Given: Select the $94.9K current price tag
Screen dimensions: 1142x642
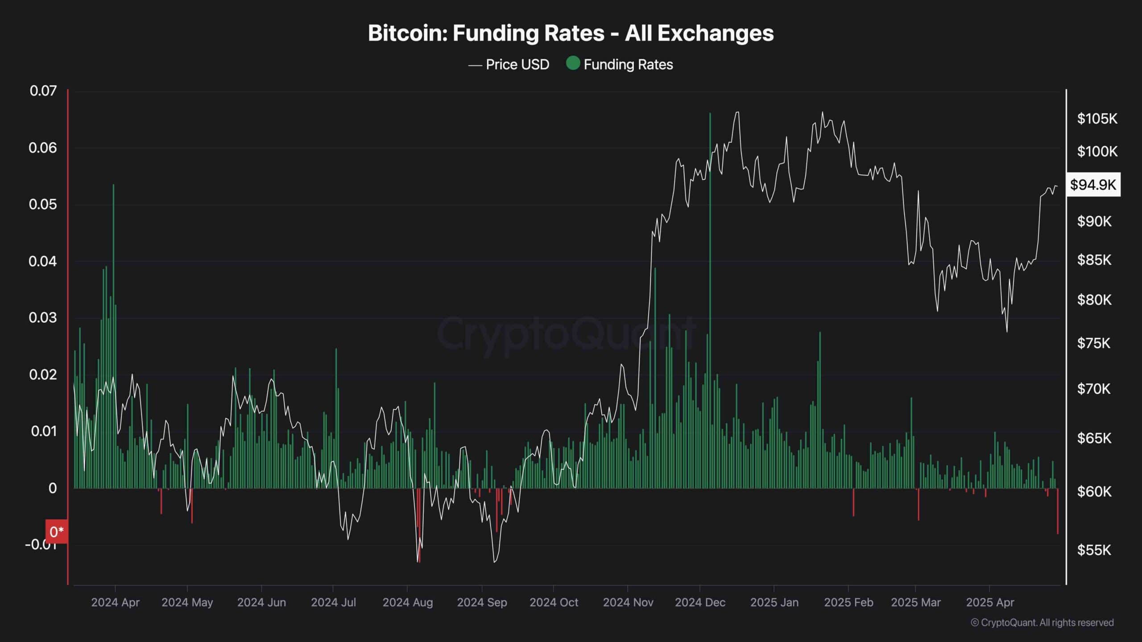Looking at the screenshot, I should [x=1093, y=185].
